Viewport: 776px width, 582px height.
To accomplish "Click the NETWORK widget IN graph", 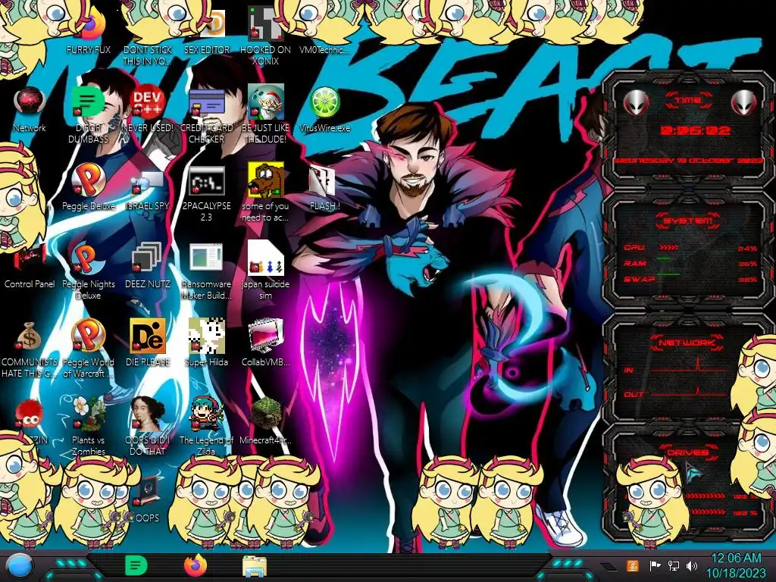I will [689, 366].
